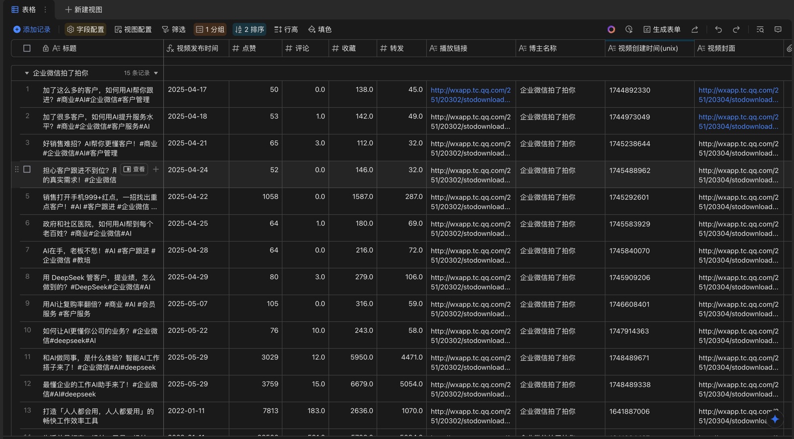The height and width of the screenshot is (439, 794).
Task: Click the 博主名称 column header
Action: 560,48
